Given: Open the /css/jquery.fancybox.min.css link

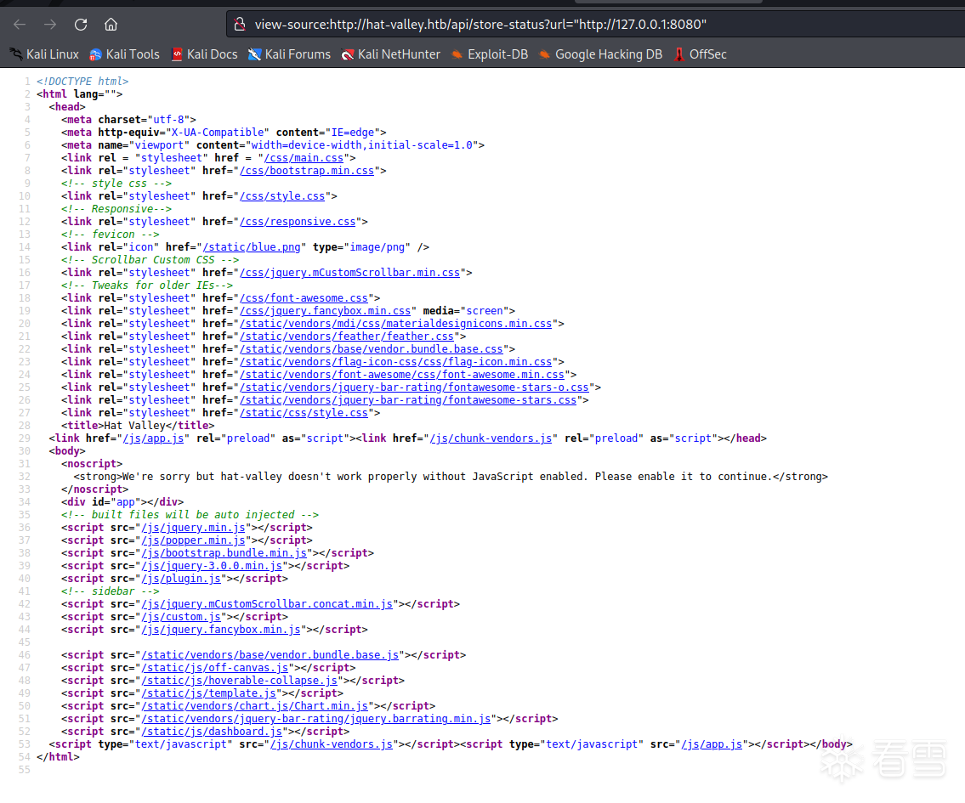Looking at the screenshot, I should (325, 311).
